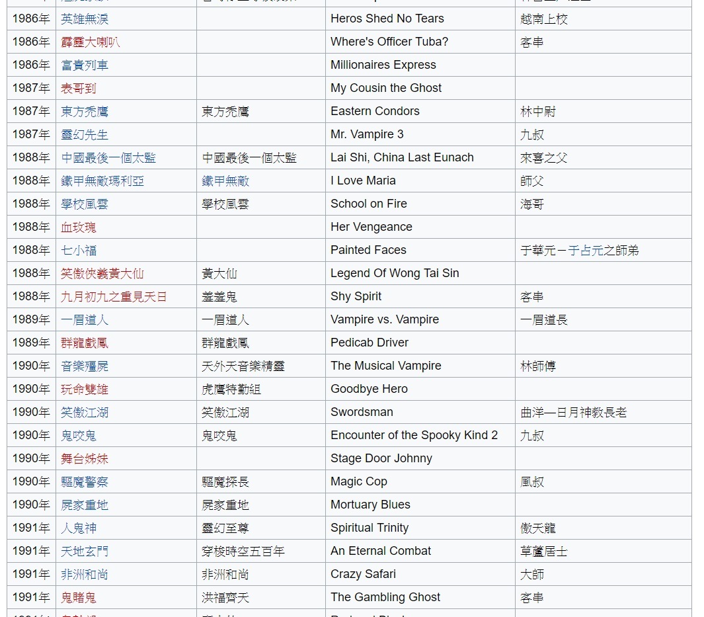Click the red 血玫瑰 link
This screenshot has width=704, height=617.
pos(79,227)
